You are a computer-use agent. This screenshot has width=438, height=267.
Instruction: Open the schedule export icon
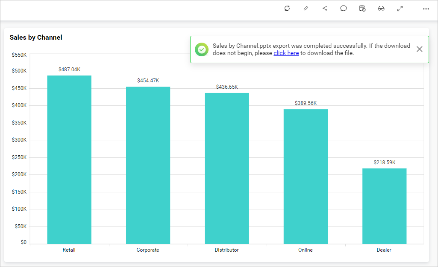(x=362, y=8)
